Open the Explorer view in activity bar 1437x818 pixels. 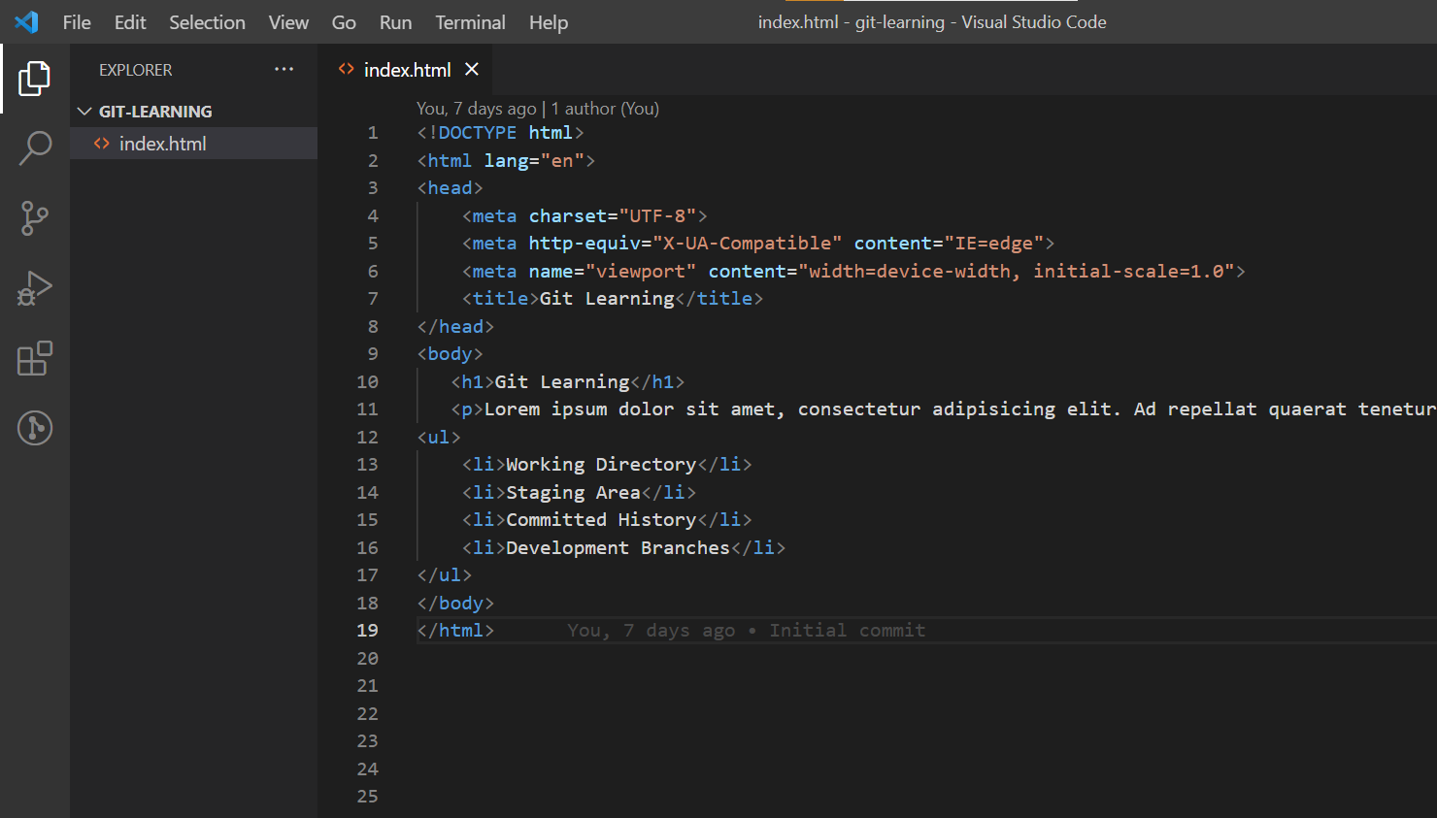point(34,79)
